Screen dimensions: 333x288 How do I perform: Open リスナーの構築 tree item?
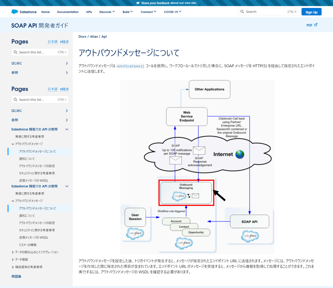pyautogui.click(x=28, y=245)
